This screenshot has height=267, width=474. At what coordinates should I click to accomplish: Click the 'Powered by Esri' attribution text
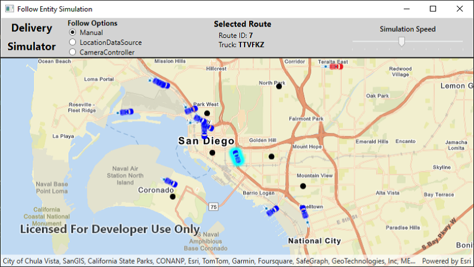(x=446, y=261)
